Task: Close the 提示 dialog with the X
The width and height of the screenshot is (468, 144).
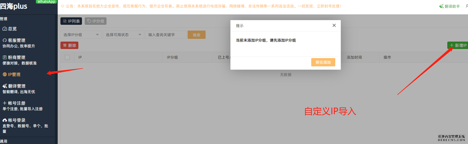Action: (x=334, y=25)
